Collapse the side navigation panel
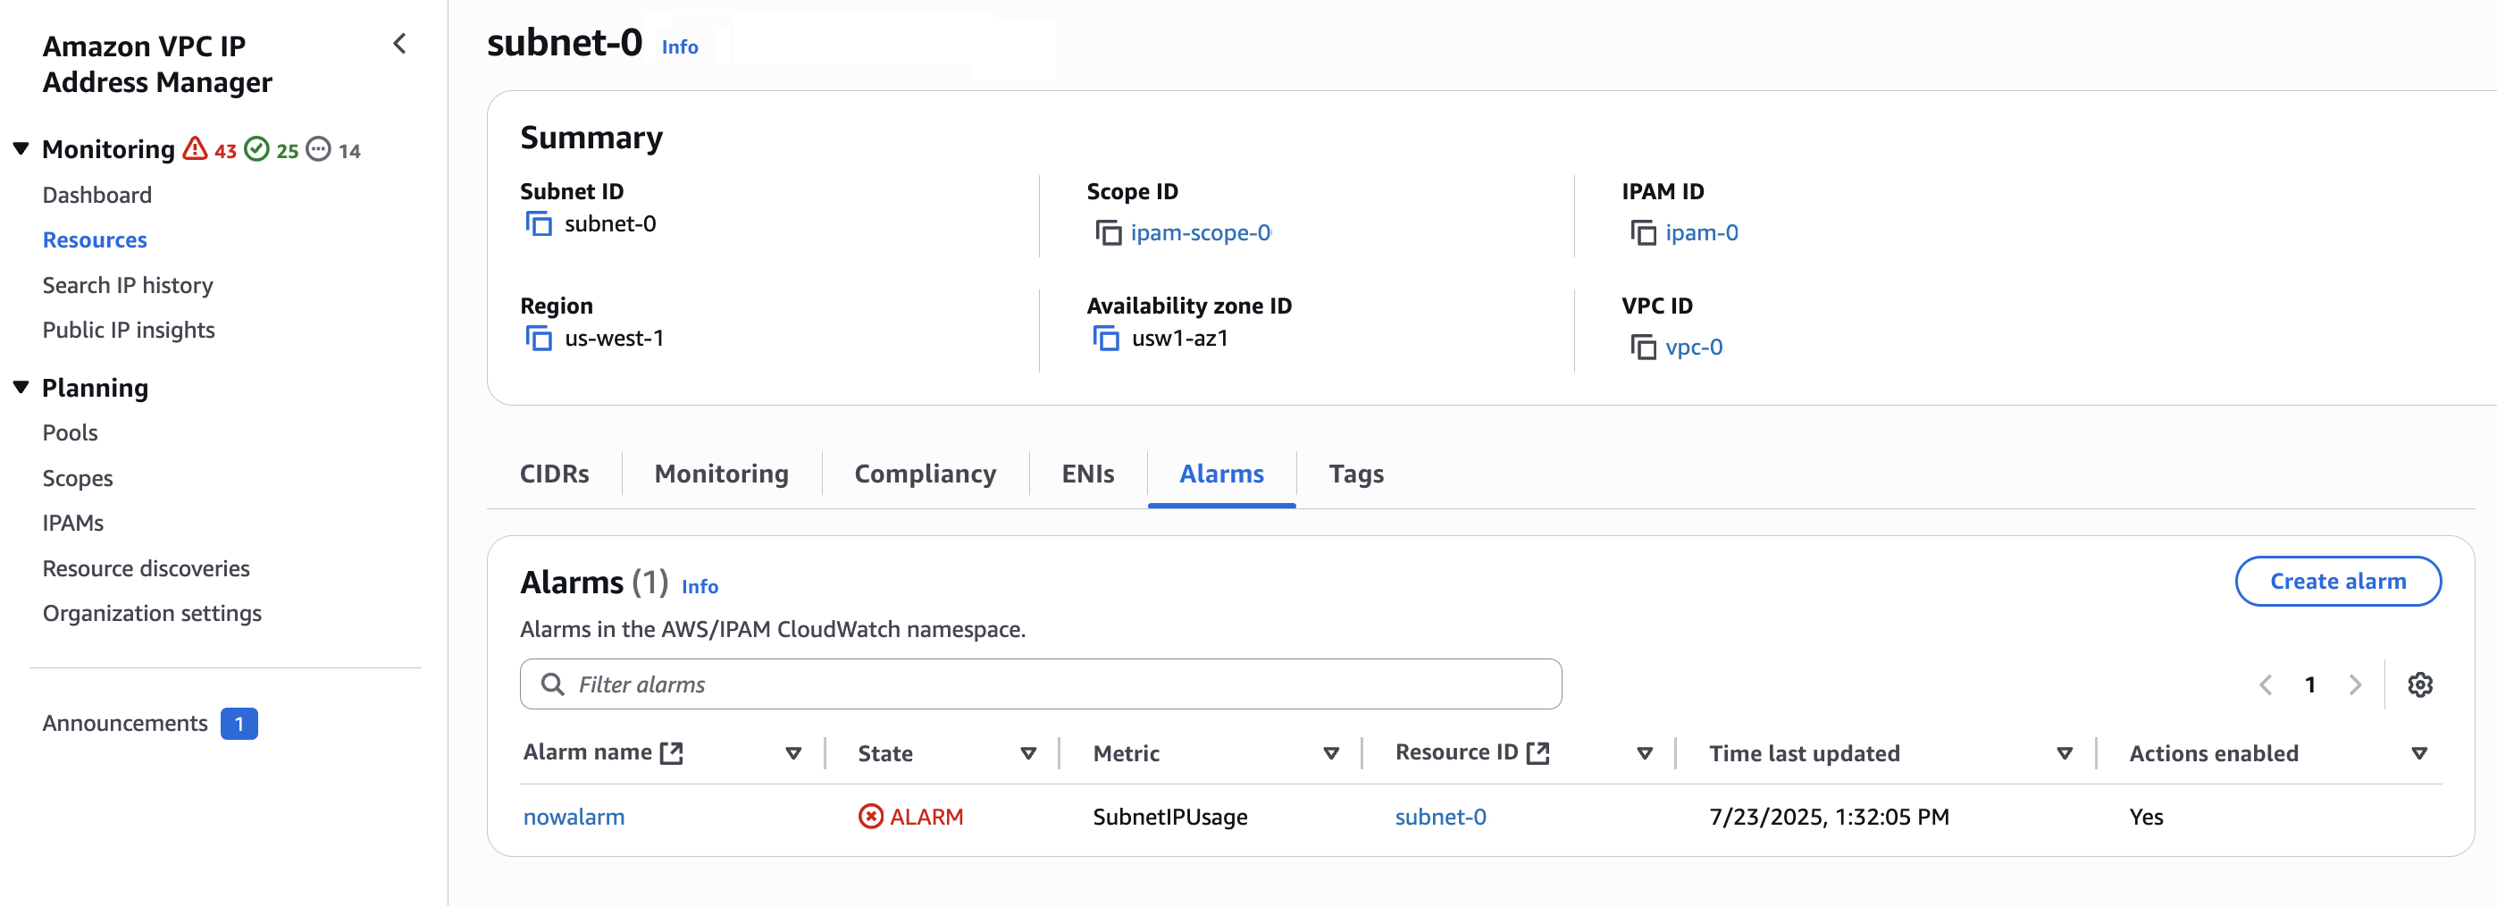This screenshot has height=906, width=2497. pyautogui.click(x=399, y=44)
